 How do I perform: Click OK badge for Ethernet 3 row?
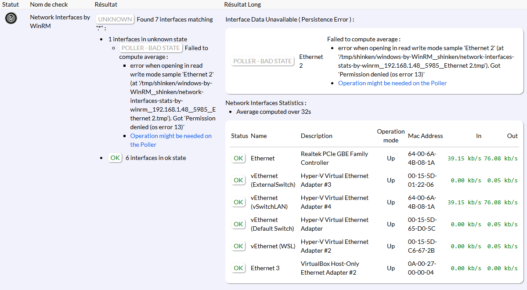click(238, 268)
